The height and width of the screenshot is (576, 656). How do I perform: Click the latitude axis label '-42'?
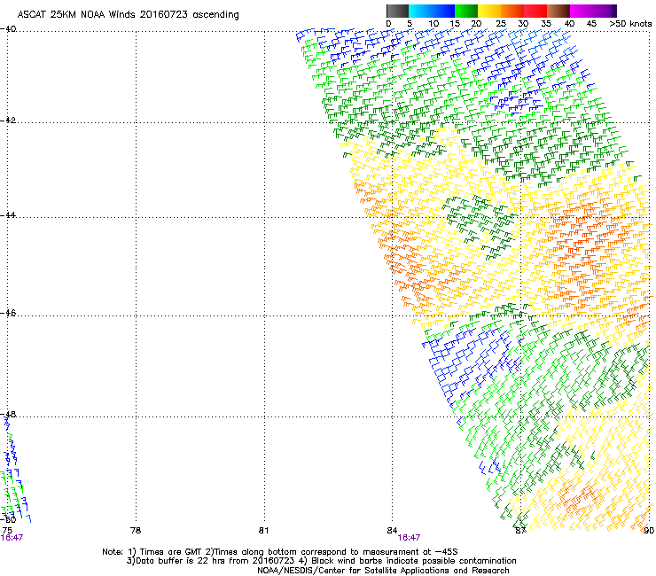pos(8,120)
